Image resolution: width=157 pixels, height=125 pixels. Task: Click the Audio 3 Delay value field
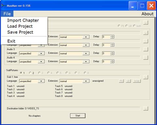[106, 53]
